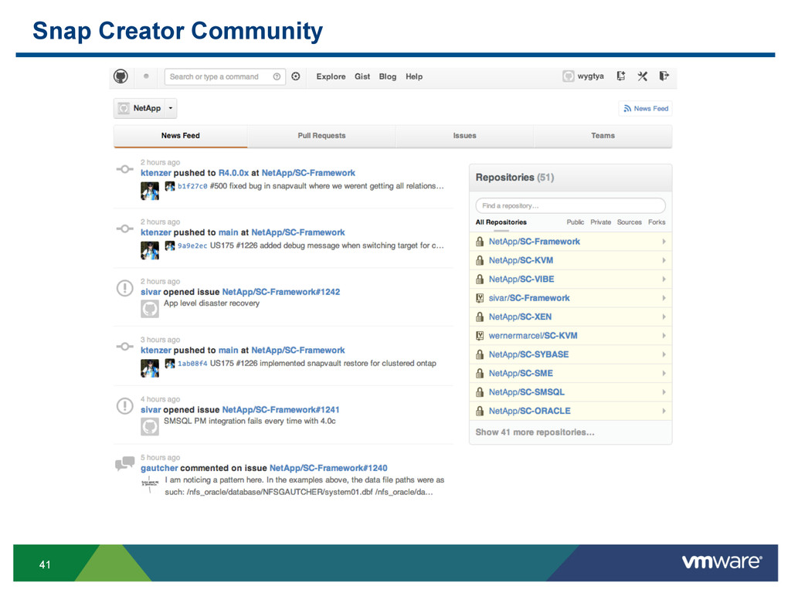
Task: Click sivar avatar under issue #1241
Action: pos(149,427)
